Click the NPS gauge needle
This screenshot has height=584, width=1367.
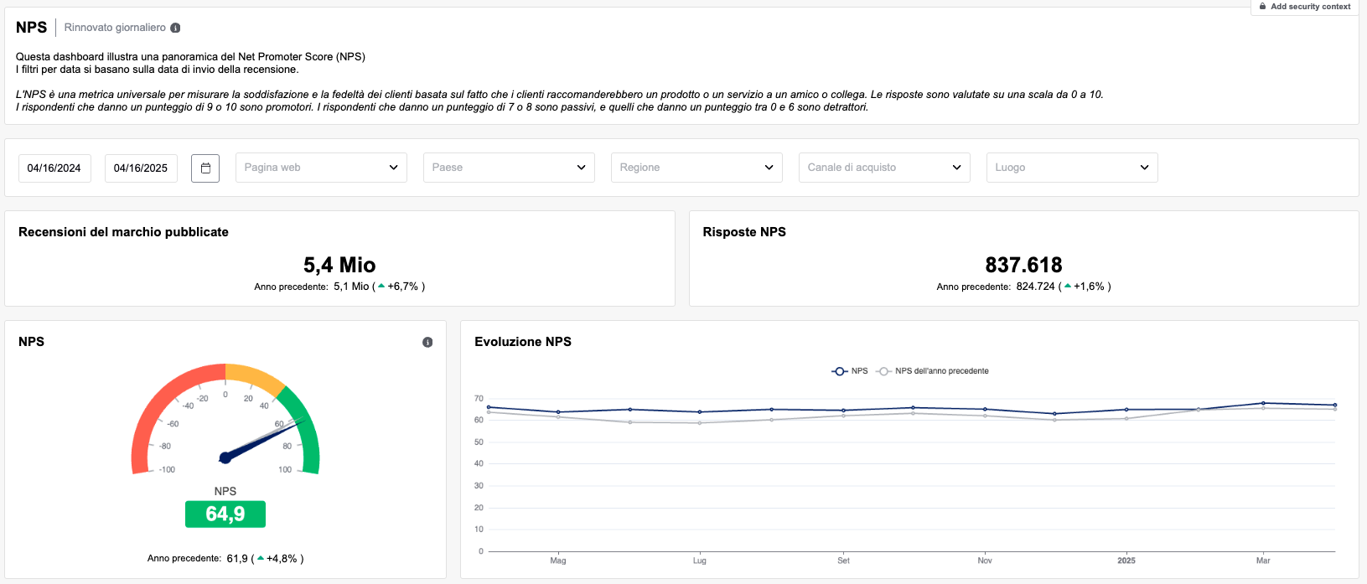click(x=260, y=439)
